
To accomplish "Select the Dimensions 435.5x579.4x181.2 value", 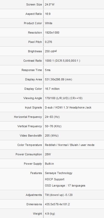I will click(x=57, y=204).
